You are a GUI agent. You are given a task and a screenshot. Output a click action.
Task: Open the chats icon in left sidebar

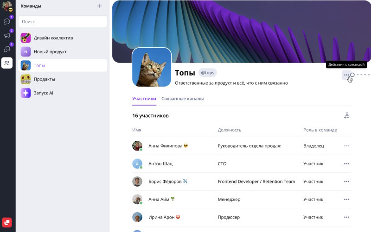coord(7,21)
